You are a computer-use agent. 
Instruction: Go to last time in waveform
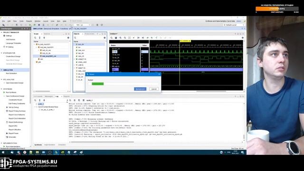tap(143, 38)
